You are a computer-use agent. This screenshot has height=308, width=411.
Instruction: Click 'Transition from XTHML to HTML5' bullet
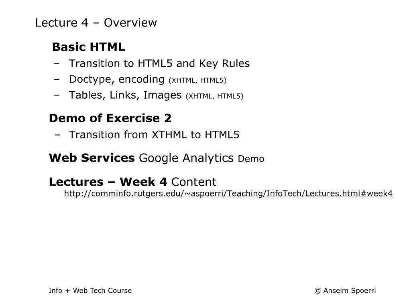154,135
